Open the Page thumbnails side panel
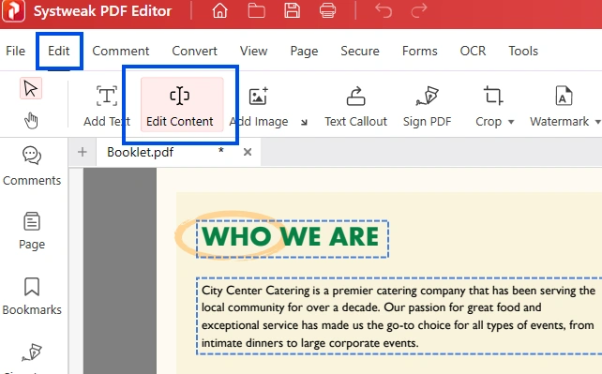This screenshot has height=374, width=602. 32,231
